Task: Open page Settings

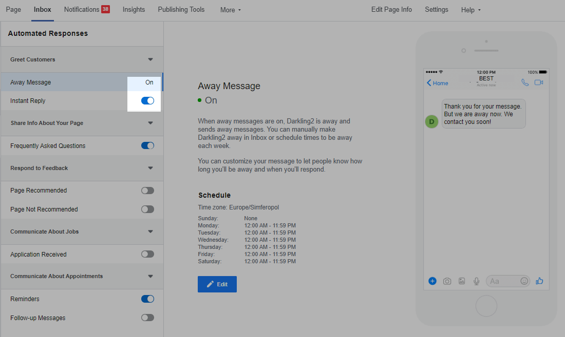Action: [x=437, y=10]
